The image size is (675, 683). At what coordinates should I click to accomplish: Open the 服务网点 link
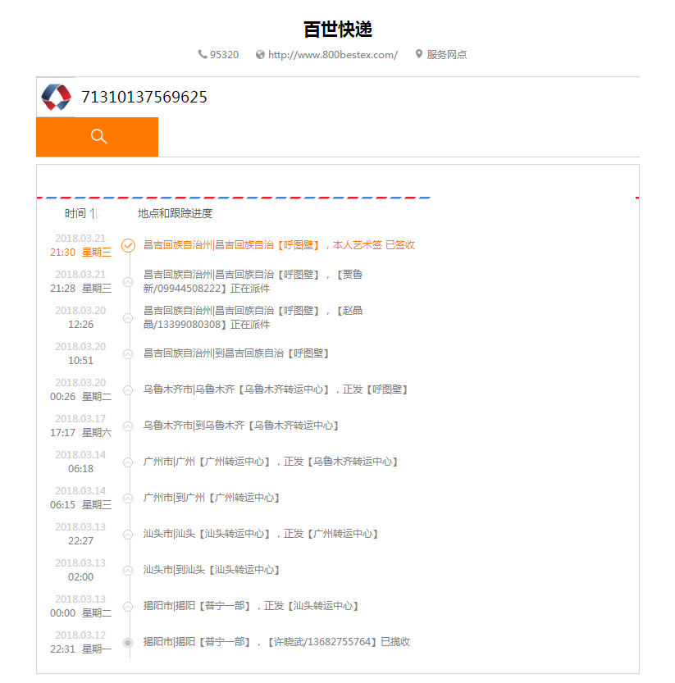click(447, 55)
